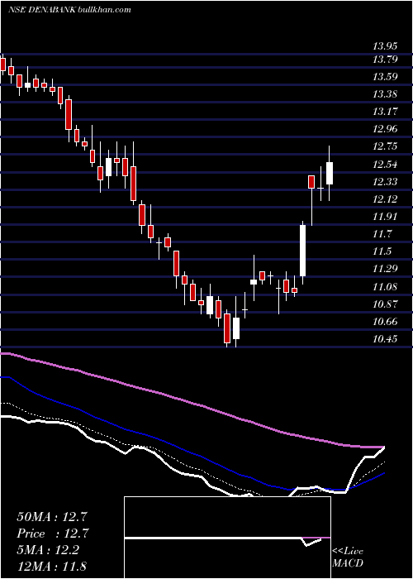Screen dimensions: 413x579
Task: Click the 11.08 price axis label
Action: click(x=386, y=286)
